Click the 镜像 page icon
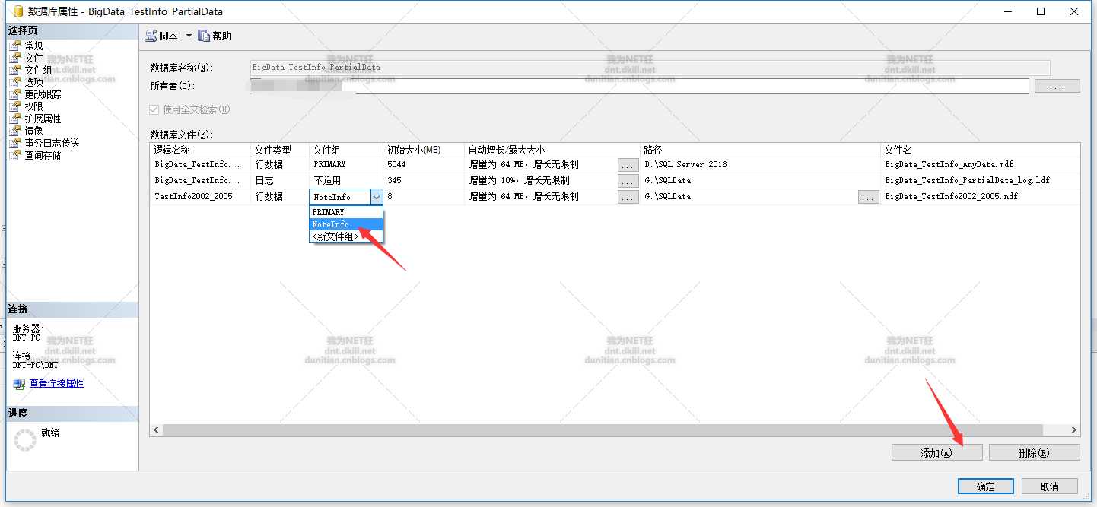1097x507 pixels. pyautogui.click(x=15, y=131)
